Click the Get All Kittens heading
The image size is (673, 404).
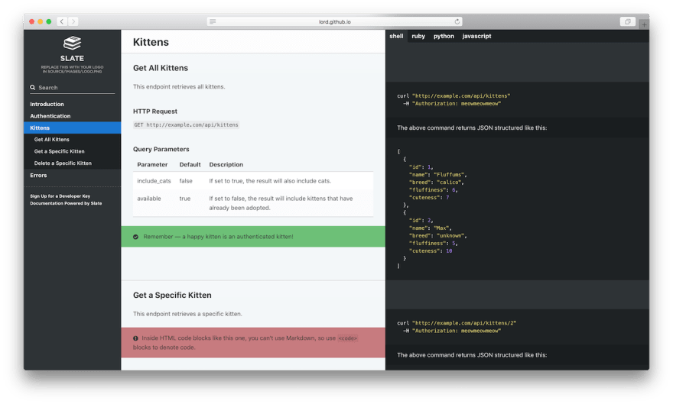[161, 68]
